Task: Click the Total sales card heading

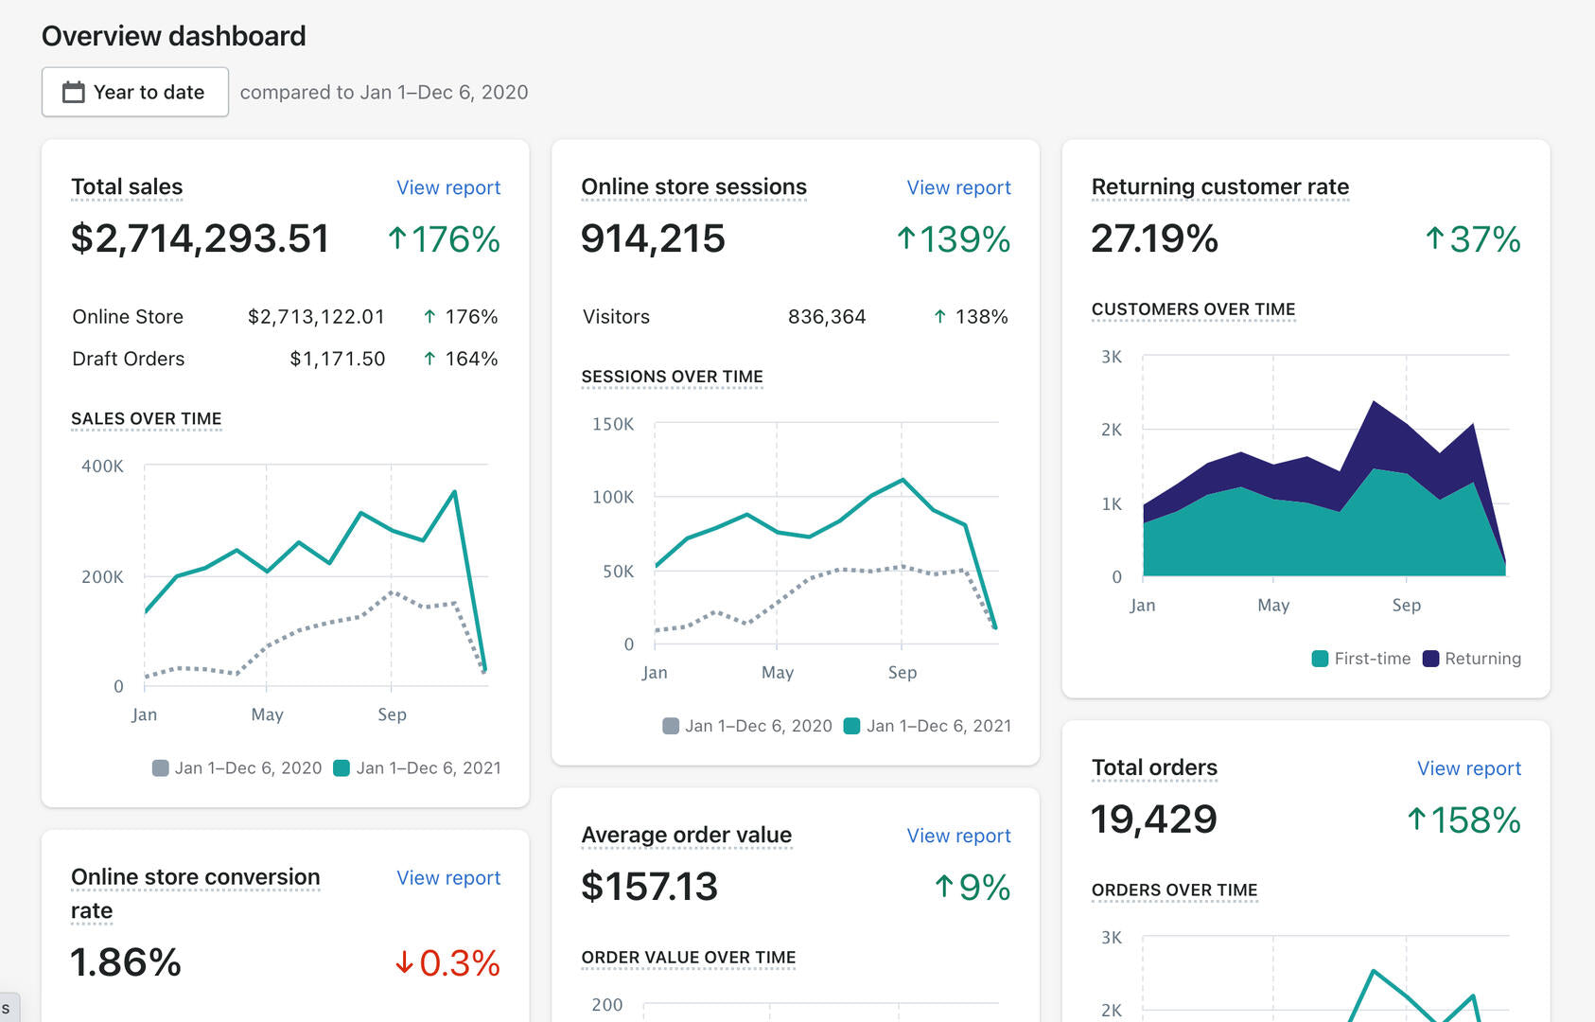Action: coord(127,186)
